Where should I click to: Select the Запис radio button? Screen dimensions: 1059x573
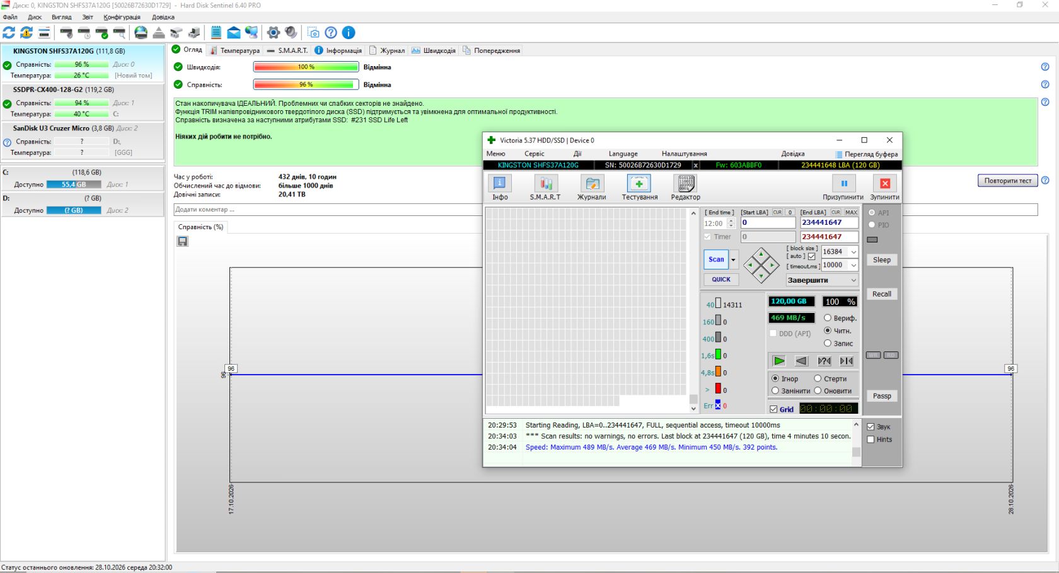tap(828, 343)
